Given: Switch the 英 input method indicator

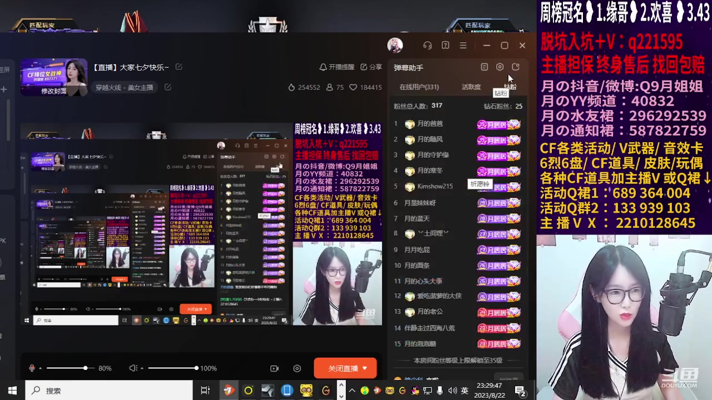Looking at the screenshot, I should (464, 391).
